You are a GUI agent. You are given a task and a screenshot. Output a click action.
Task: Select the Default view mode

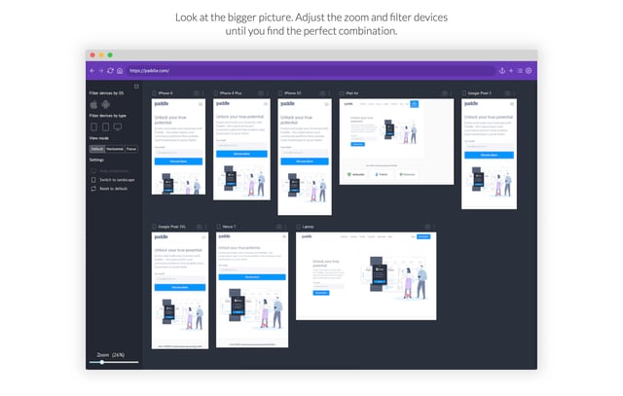97,149
